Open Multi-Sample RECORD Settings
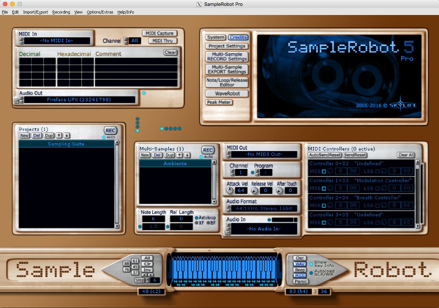 [x=227, y=56]
